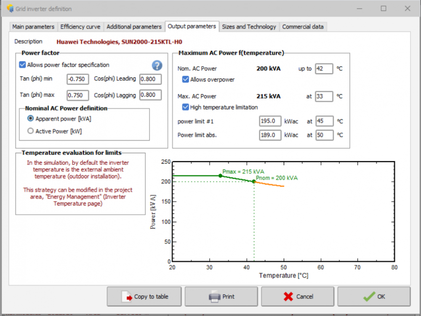Switch to the Main parameters tab
Screen dimensions: 421x316
(33, 27)
